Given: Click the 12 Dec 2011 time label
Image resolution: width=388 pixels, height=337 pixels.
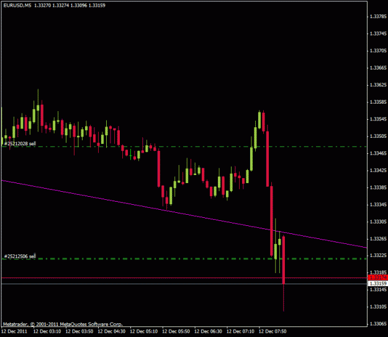Looking at the screenshot, I should (x=14, y=331).
